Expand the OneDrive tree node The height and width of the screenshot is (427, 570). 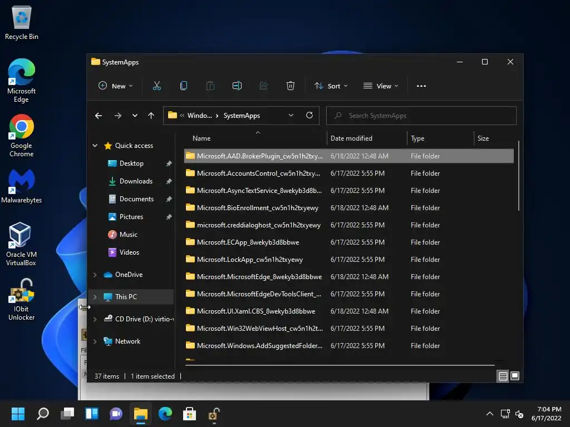point(95,275)
